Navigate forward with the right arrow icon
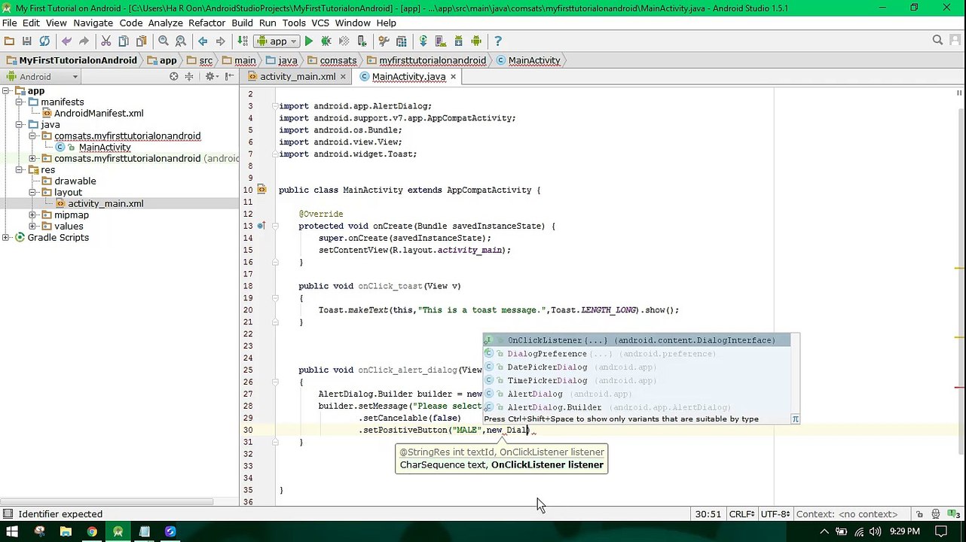966x542 pixels. [220, 41]
